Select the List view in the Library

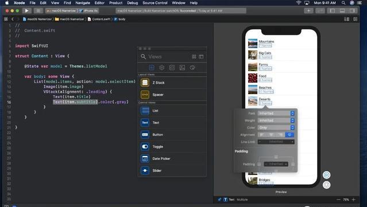(172, 111)
